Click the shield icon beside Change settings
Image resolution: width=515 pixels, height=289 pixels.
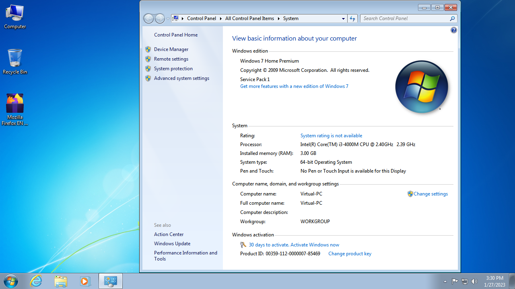[x=410, y=194]
